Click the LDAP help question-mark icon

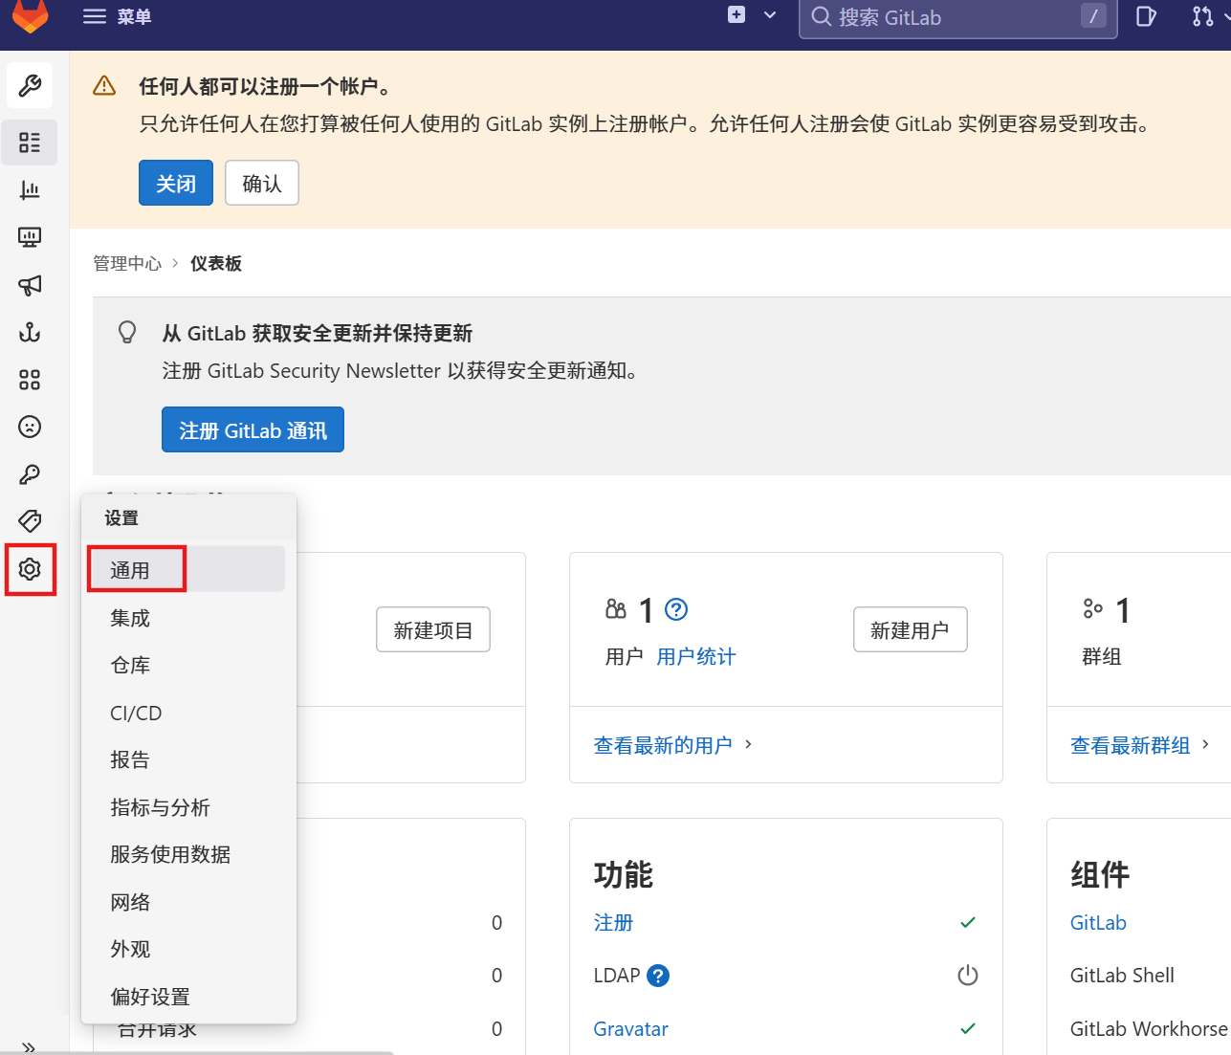[658, 976]
